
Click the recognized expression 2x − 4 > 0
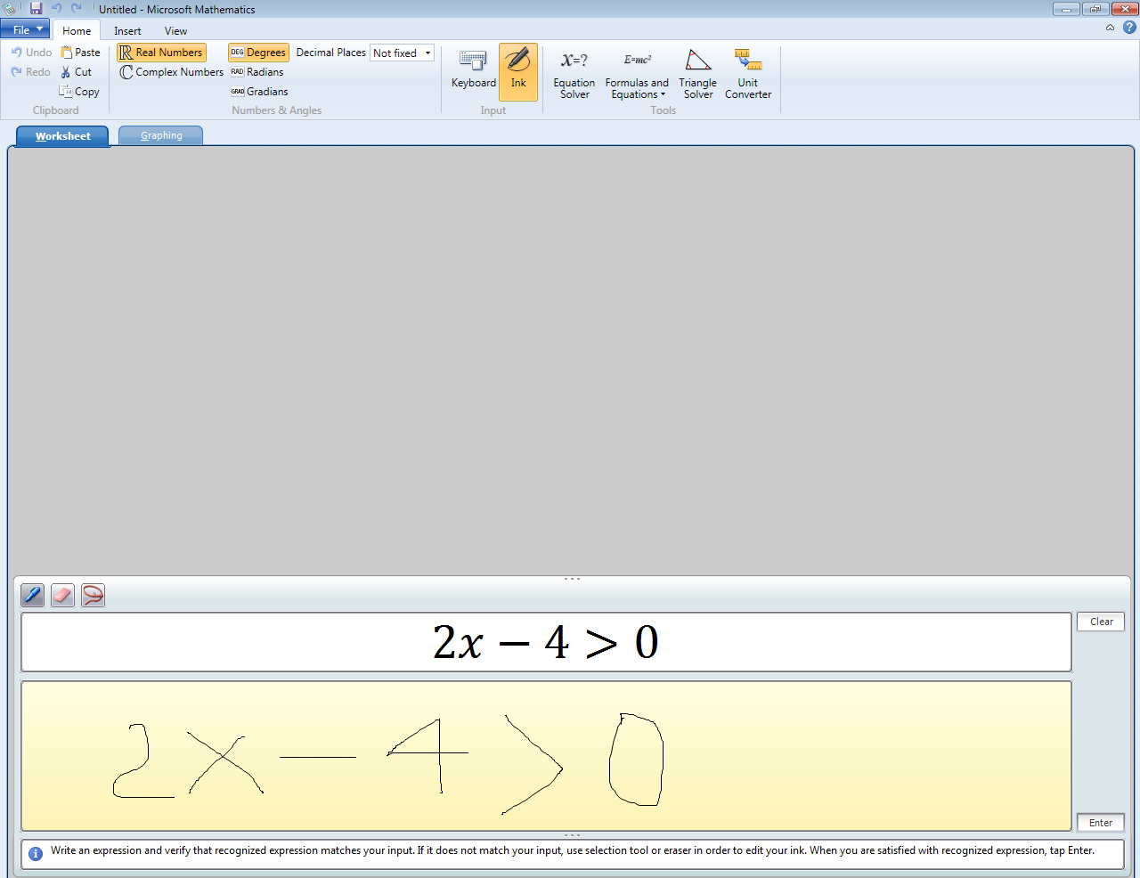(546, 642)
